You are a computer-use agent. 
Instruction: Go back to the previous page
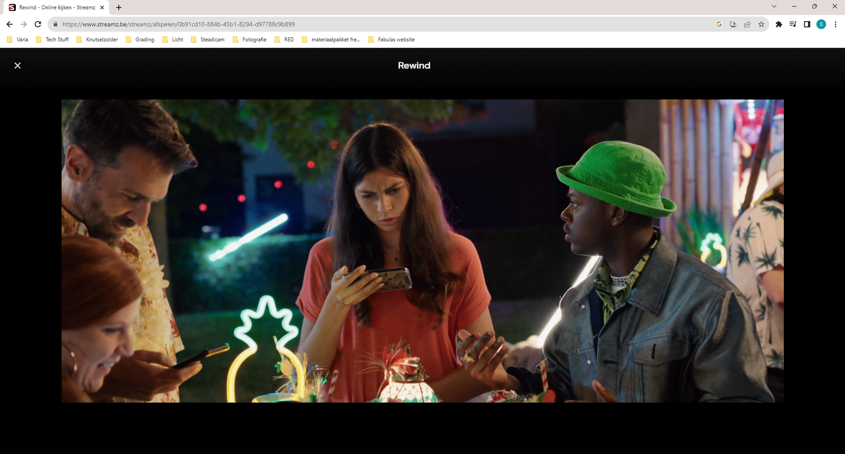point(10,24)
